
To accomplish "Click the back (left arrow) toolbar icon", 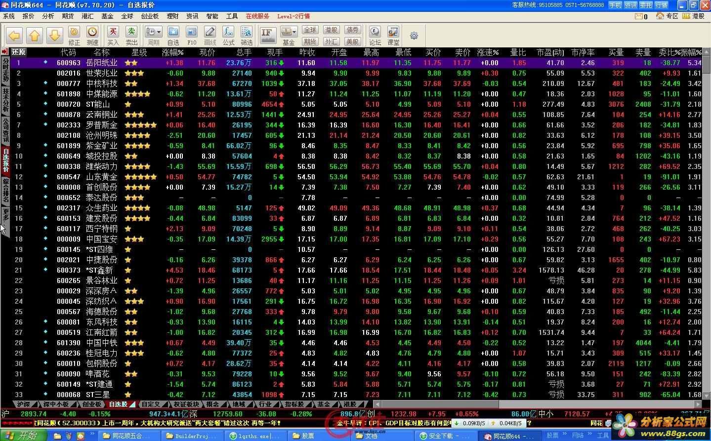I will pyautogui.click(x=14, y=36).
